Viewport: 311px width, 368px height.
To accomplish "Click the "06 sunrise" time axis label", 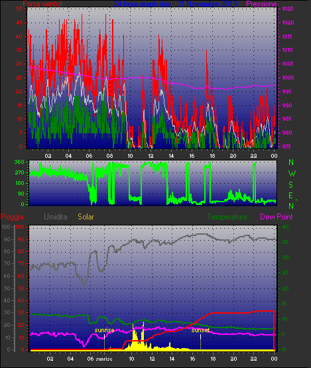I will [99, 359].
